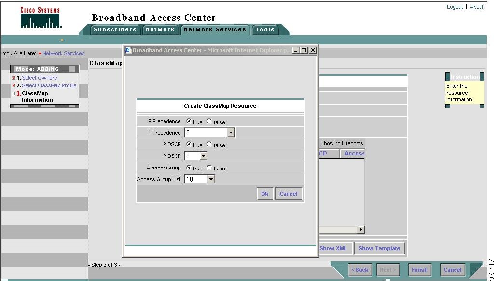This screenshot has height=281, width=496.
Task: Close the Broadband Access Center popup window
Action: [313, 50]
